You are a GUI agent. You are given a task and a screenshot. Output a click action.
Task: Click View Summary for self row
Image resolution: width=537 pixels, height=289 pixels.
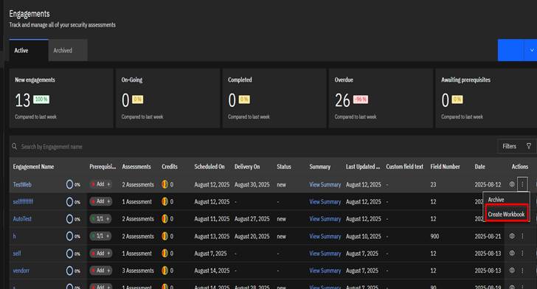tap(325, 253)
